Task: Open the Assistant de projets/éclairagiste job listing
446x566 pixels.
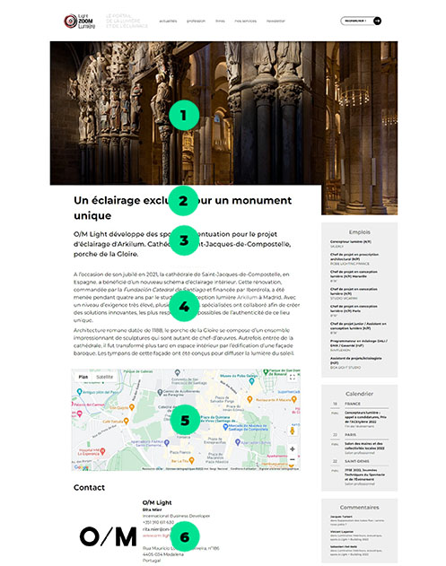Action: pyautogui.click(x=355, y=361)
